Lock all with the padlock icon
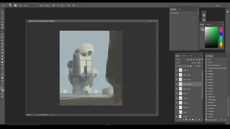This screenshot has width=230, height=129. pos(191,66)
